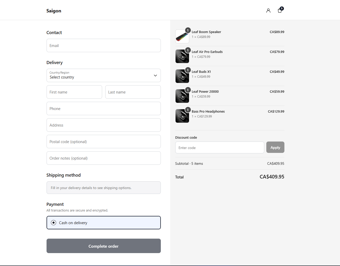Click the Phone input field
This screenshot has width=340, height=266.
tap(103, 108)
